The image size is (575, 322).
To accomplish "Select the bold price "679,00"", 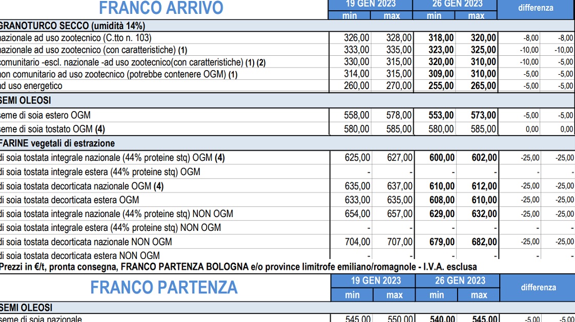I will click(442, 242).
